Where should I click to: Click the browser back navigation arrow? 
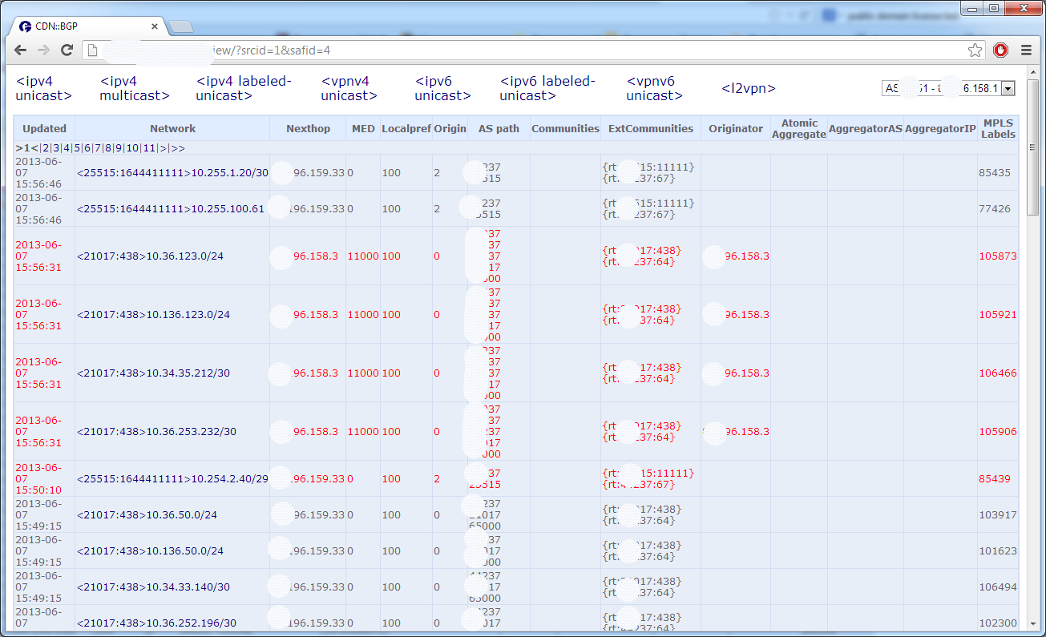pos(20,50)
